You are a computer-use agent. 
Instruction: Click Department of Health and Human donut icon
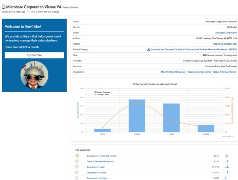coord(77,156)
